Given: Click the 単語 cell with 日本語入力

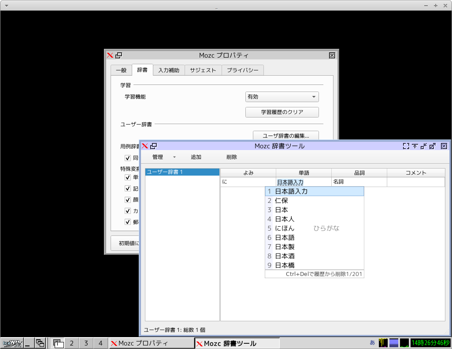Looking at the screenshot, I should tap(304, 182).
